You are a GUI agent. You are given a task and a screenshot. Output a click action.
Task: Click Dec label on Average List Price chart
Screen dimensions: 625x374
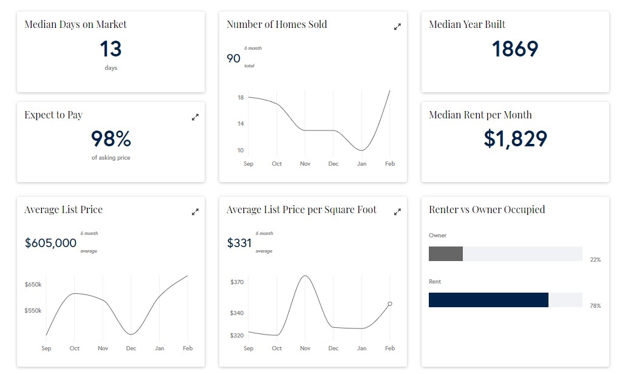tap(131, 348)
